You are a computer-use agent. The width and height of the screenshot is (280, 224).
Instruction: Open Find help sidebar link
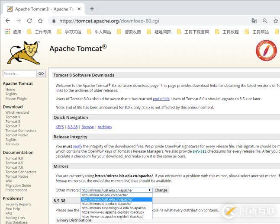(13, 209)
